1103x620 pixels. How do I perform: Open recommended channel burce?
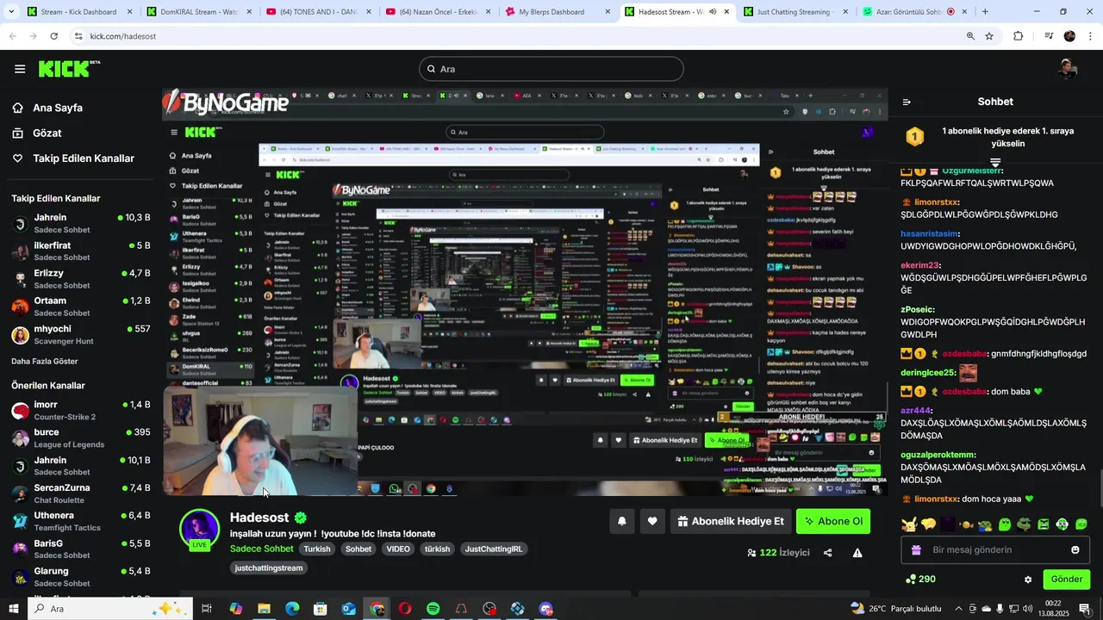(81, 438)
